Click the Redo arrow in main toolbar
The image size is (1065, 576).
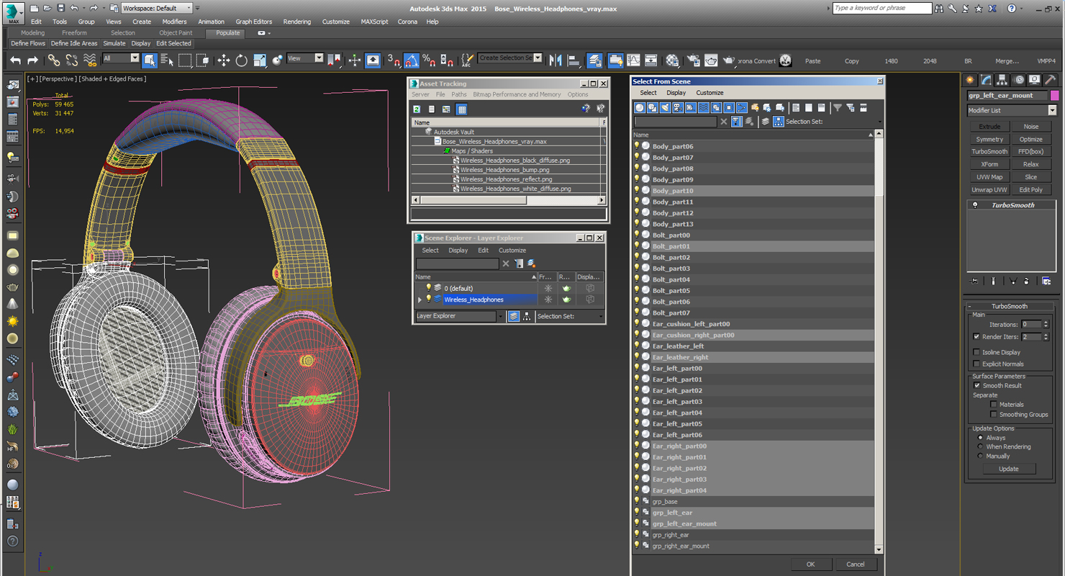[34, 60]
